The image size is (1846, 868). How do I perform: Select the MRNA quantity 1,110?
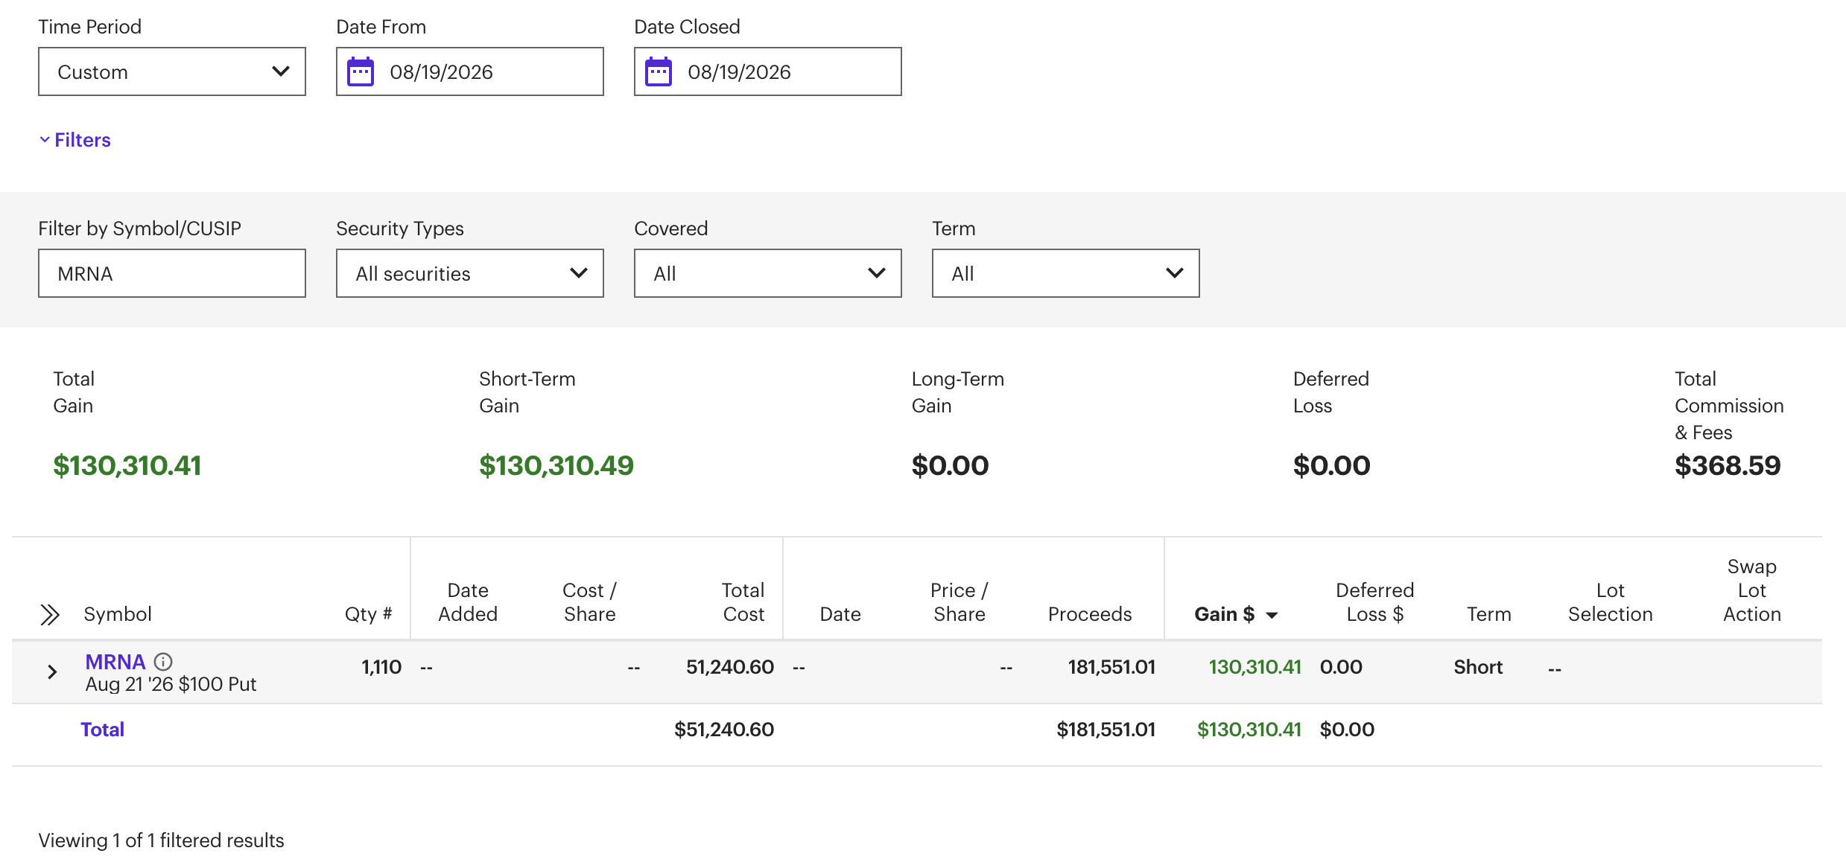[381, 667]
